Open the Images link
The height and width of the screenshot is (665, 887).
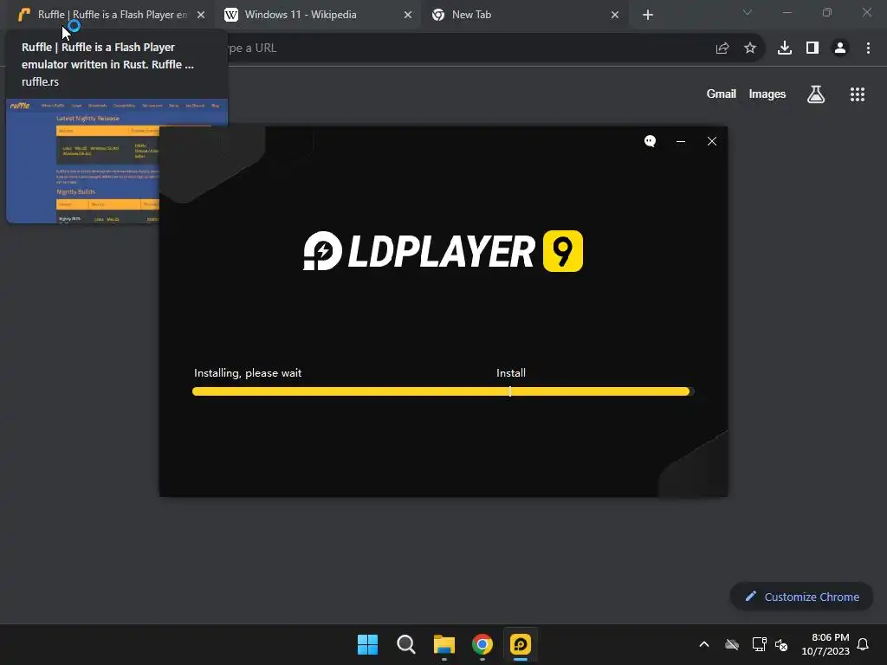(767, 94)
